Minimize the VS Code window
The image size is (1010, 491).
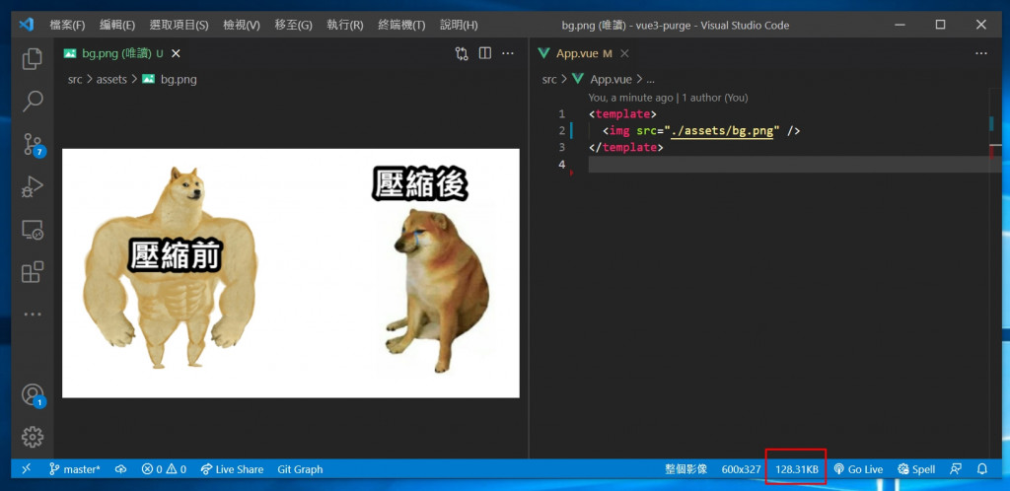pos(901,25)
